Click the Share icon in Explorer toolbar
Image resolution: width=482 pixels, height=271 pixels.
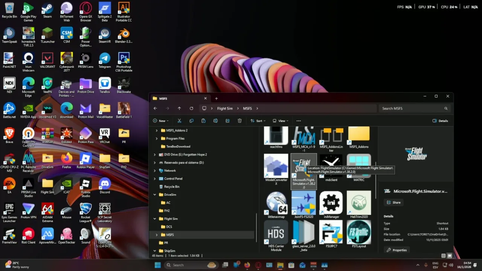227,121
